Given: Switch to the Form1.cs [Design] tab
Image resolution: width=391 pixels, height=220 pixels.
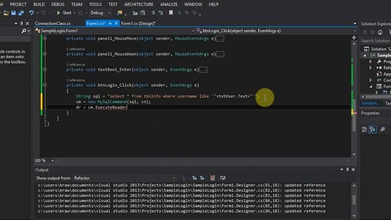Looking at the screenshot, I should point(139,23).
